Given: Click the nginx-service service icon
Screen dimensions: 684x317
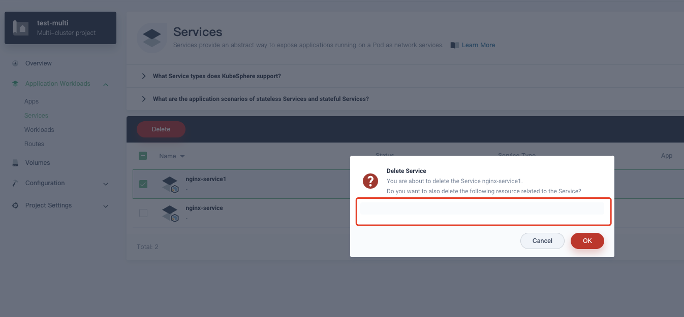Looking at the screenshot, I should click(x=170, y=213).
